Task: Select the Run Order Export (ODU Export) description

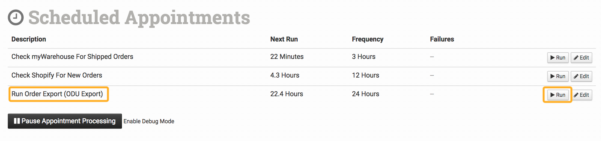Action: [x=57, y=94]
